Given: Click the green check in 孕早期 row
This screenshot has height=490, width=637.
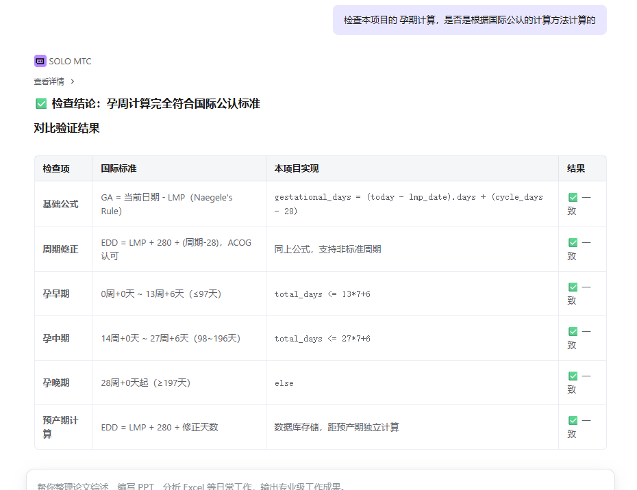Looking at the screenshot, I should 573,287.
